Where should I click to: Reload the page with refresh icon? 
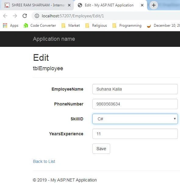(x=25, y=16)
